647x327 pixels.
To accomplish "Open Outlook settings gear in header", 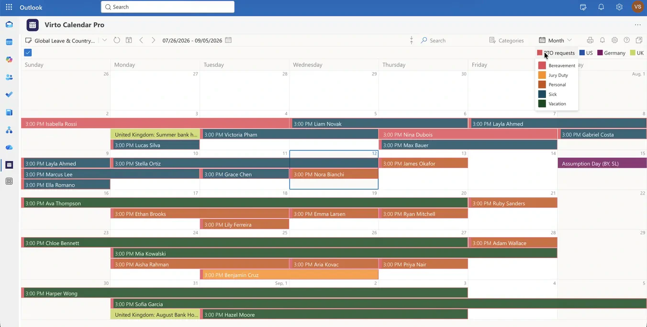I will point(619,7).
